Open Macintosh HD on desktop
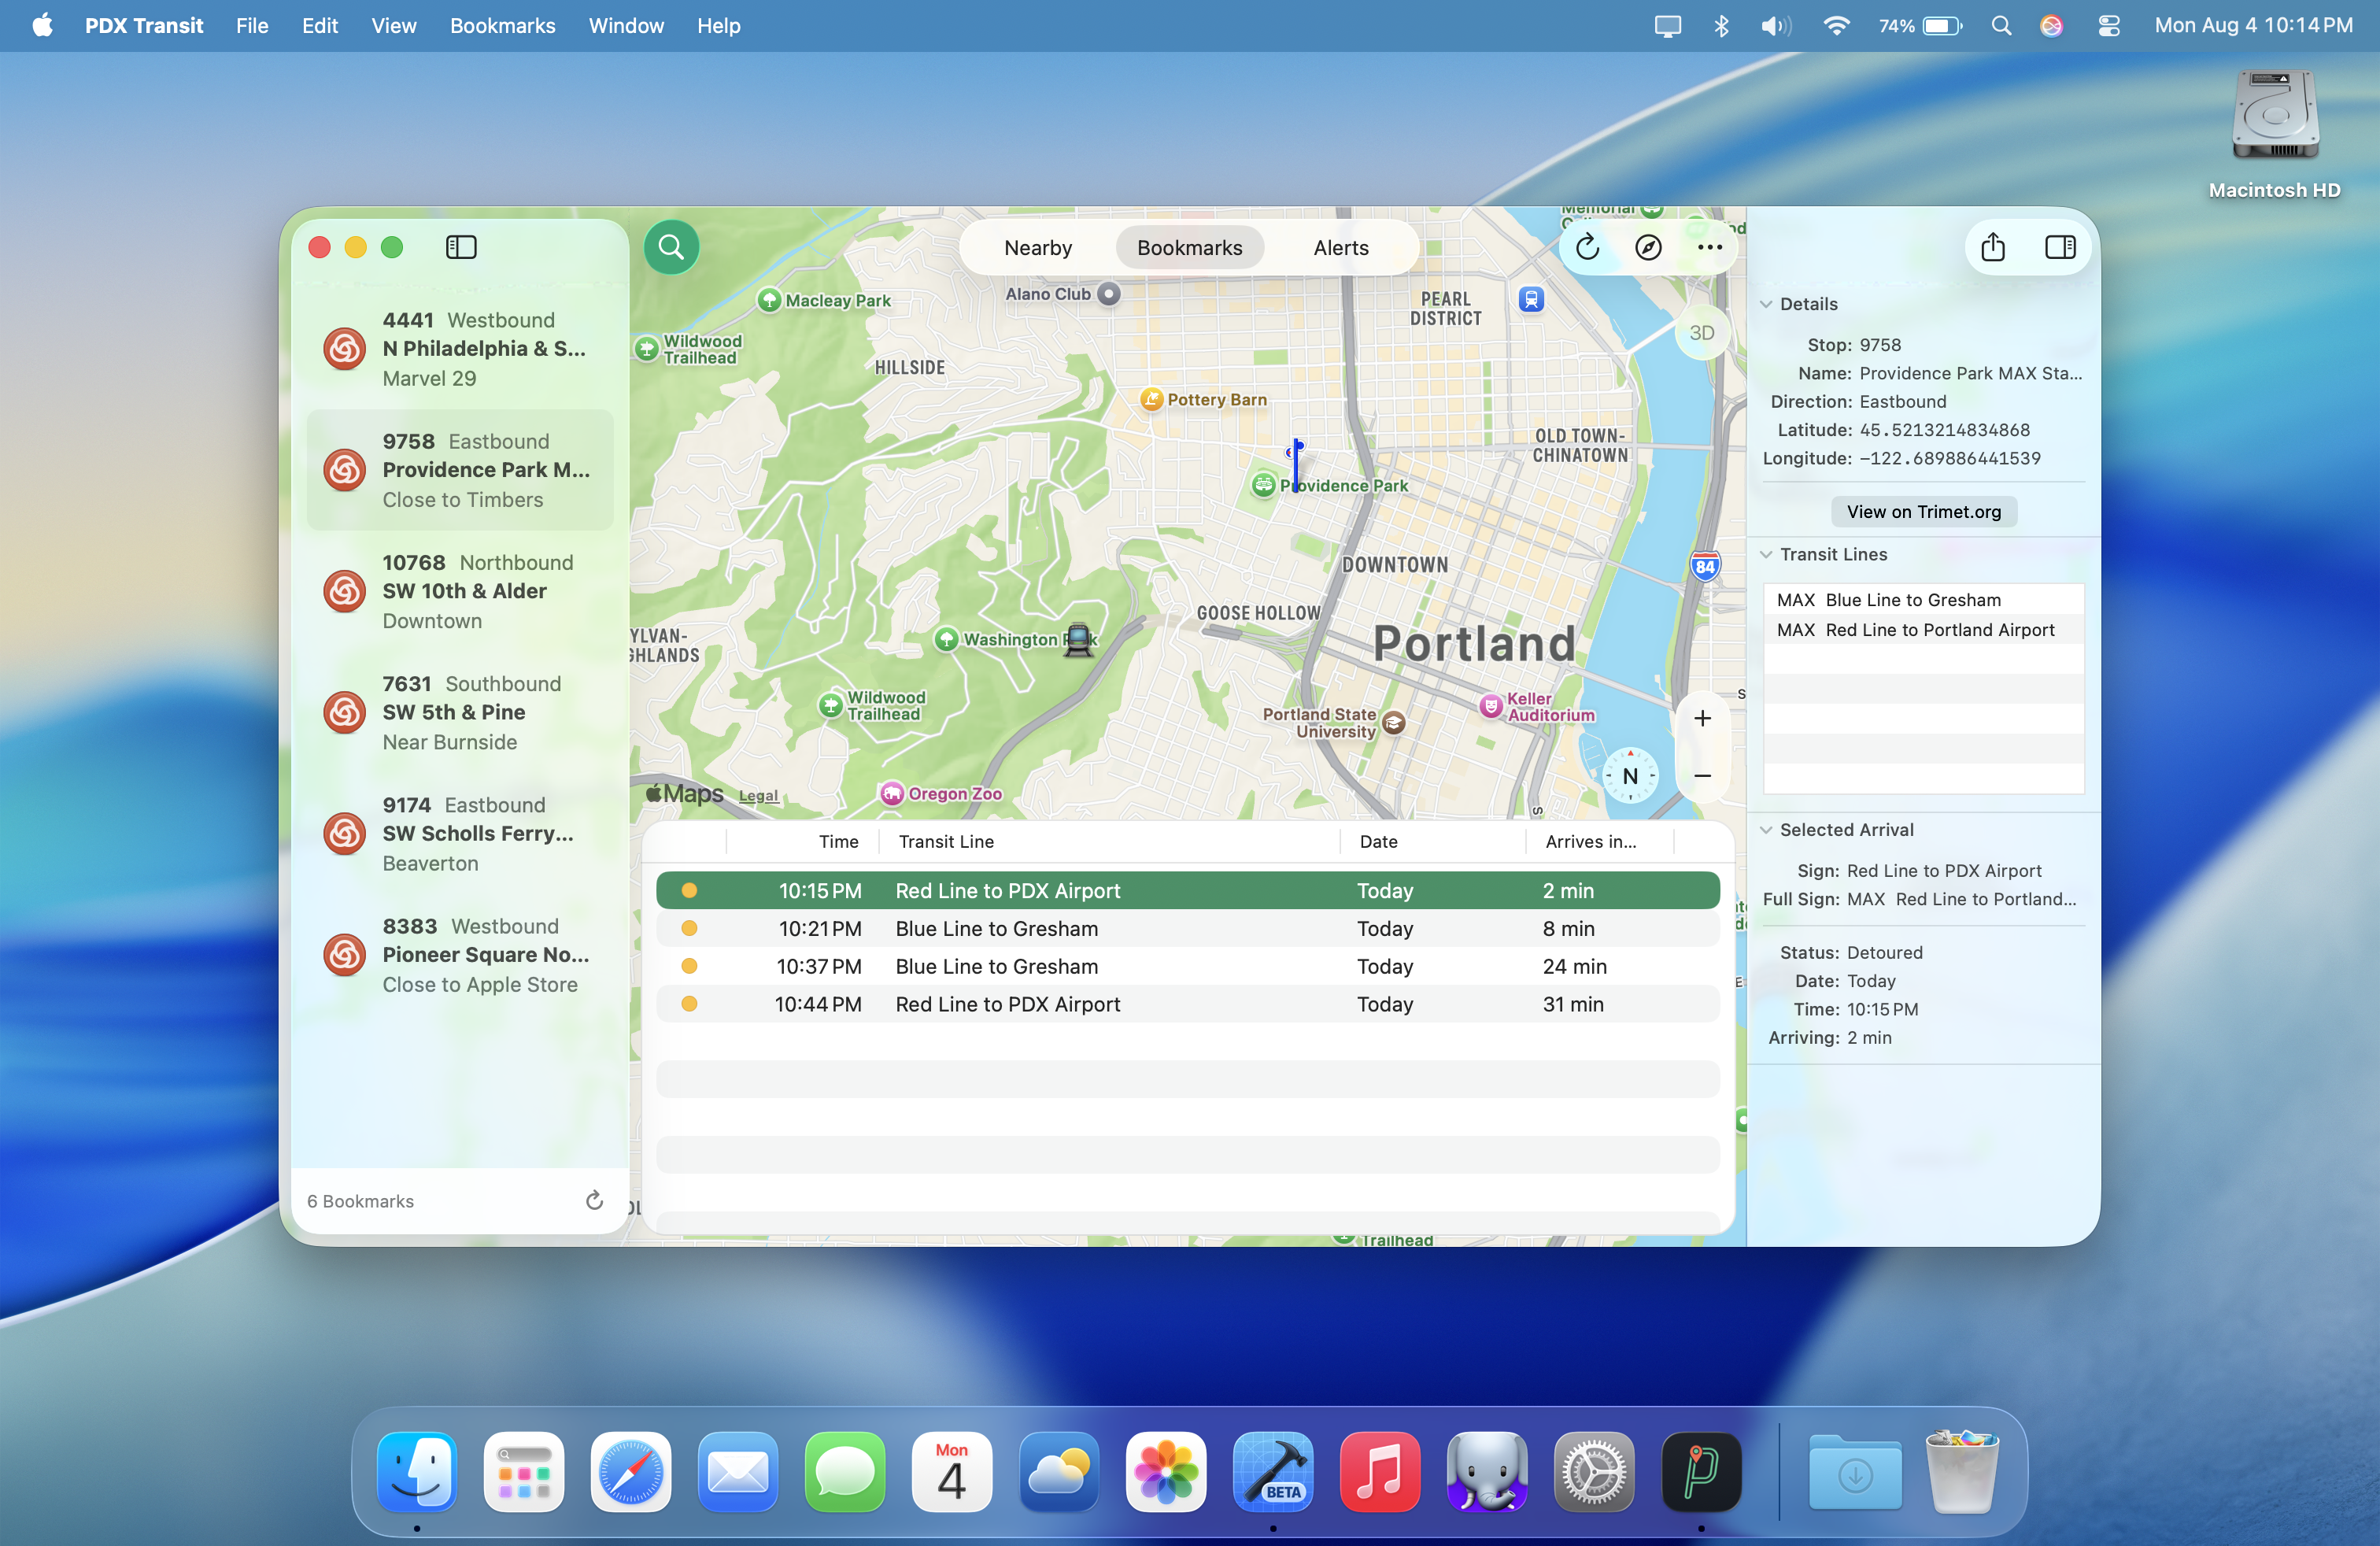 [2274, 133]
